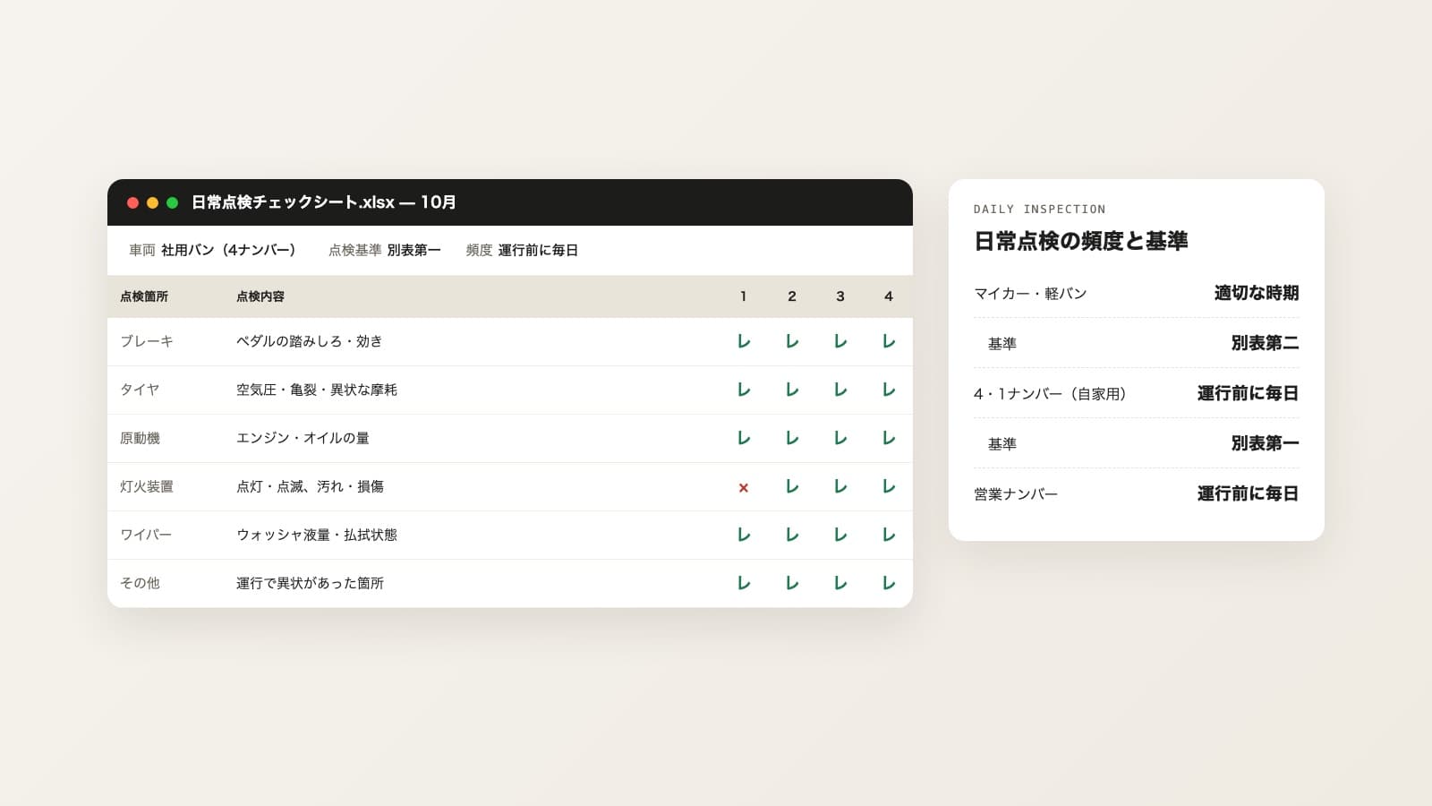Select the 空気圧・亀裂・異状な摩耗 cell

(317, 390)
